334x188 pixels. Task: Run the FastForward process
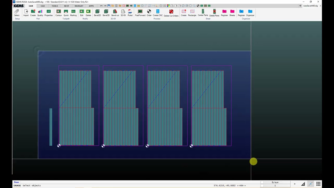(x=140, y=13)
